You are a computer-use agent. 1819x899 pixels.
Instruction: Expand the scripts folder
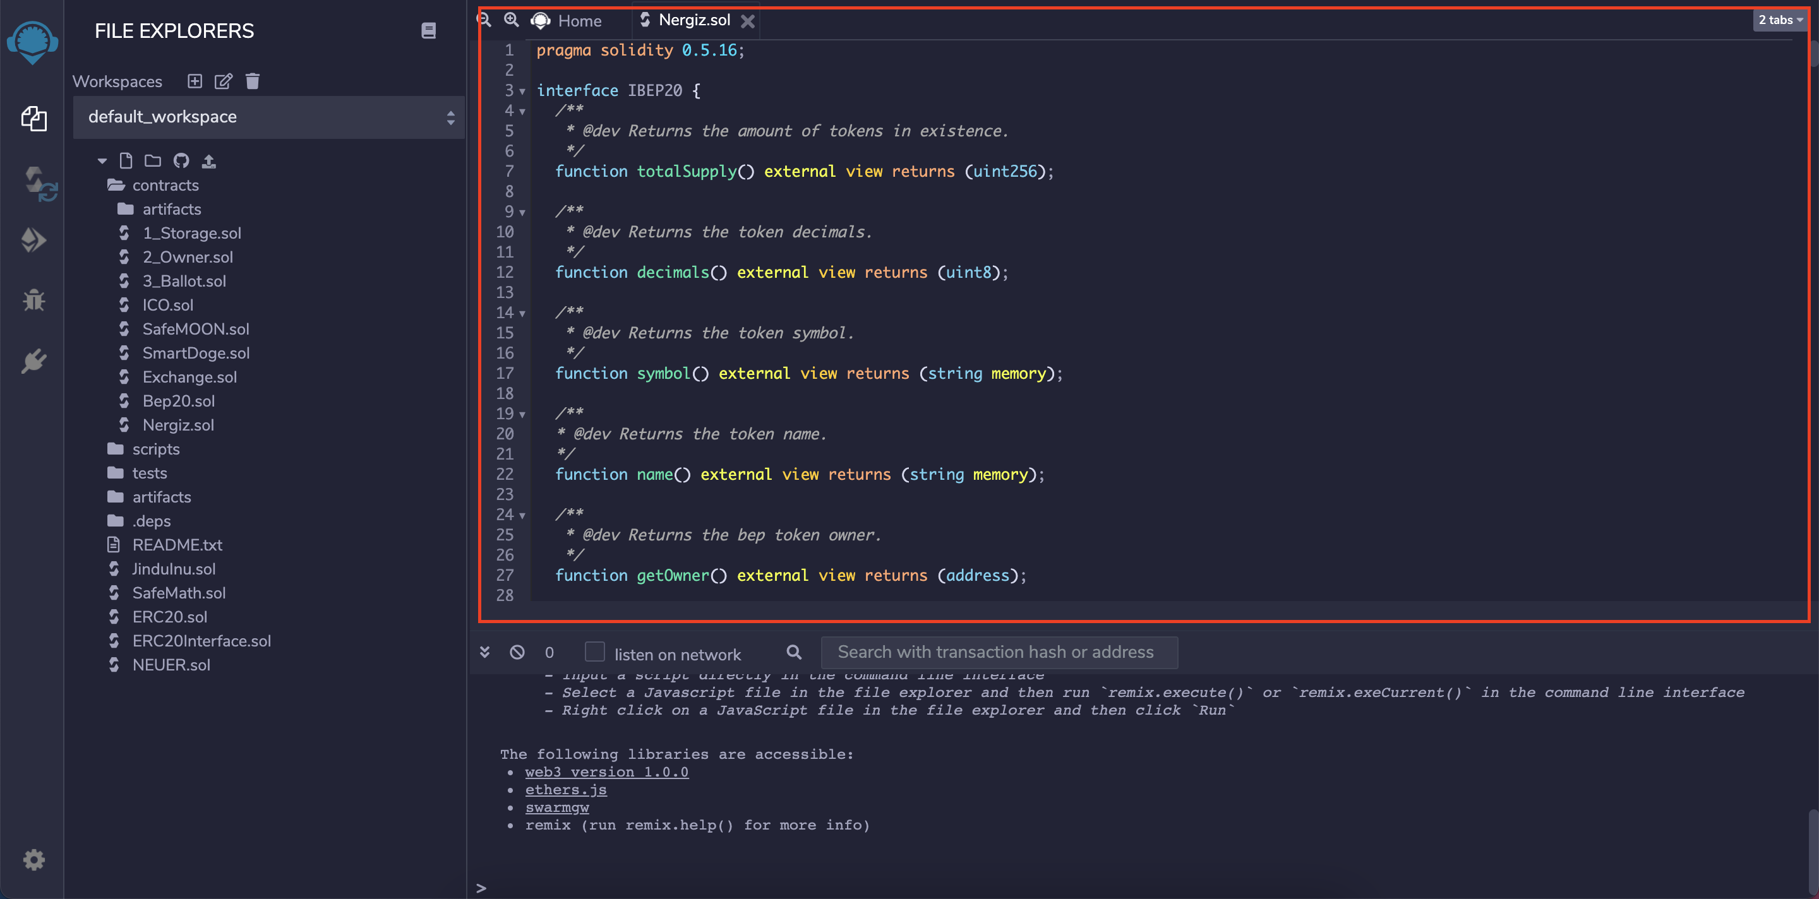pyautogui.click(x=143, y=449)
